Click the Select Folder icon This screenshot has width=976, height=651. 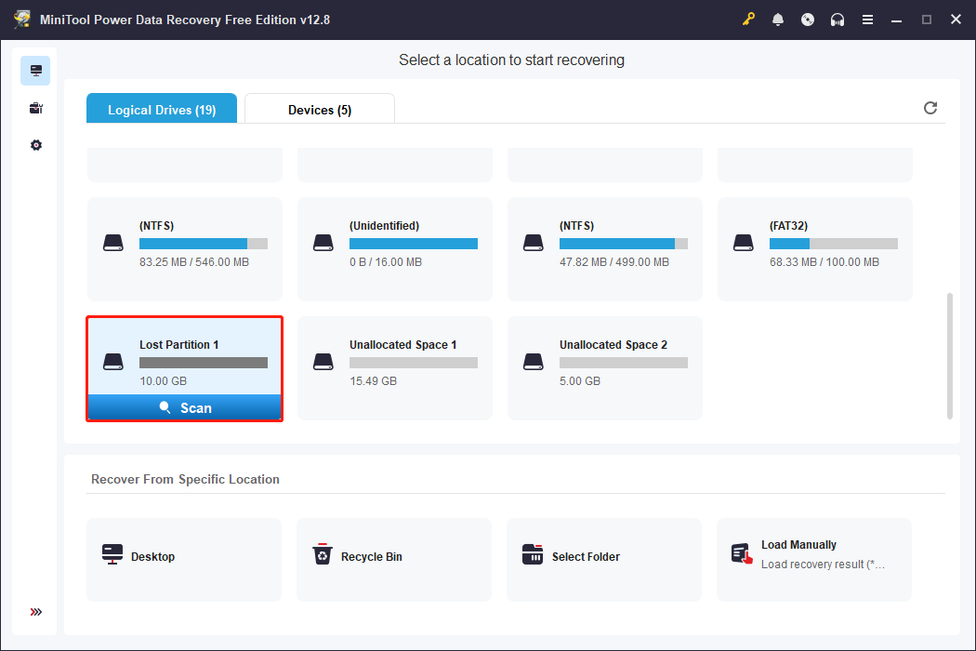[533, 554]
